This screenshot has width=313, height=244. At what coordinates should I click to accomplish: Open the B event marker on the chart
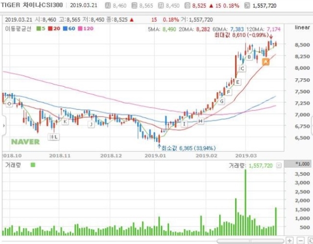click(249, 57)
